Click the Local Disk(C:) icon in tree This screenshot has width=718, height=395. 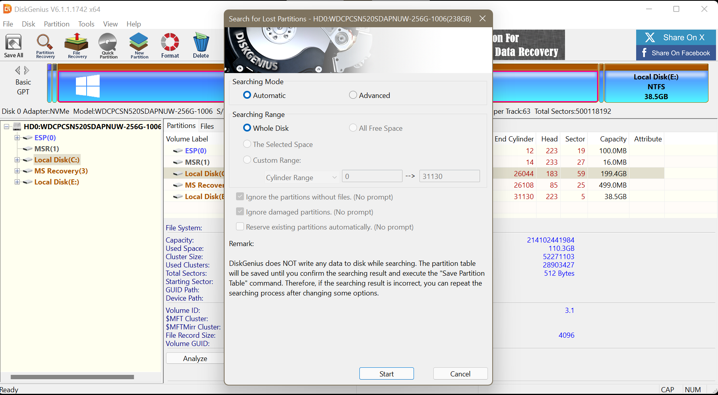[28, 160]
